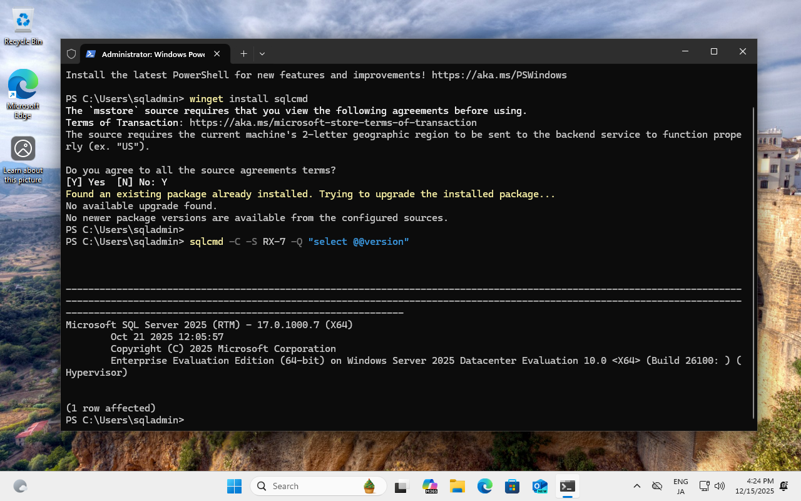The height and width of the screenshot is (501, 801).
Task: Switch input language via the ENG JA indicator
Action: [680, 486]
